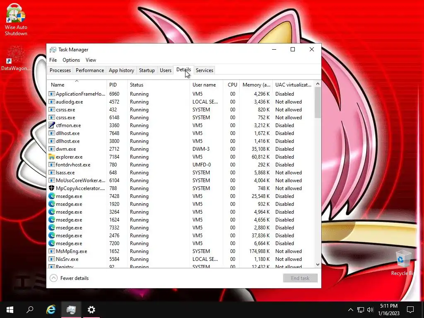Click the ApplicationFrameHost process icon
Image resolution: width=424 pixels, height=318 pixels.
(x=51, y=94)
